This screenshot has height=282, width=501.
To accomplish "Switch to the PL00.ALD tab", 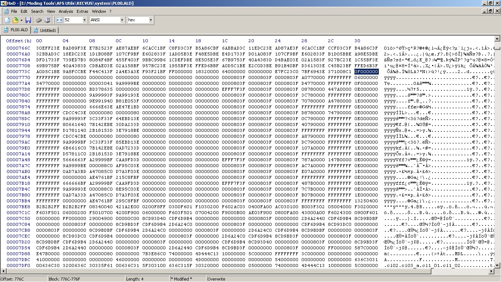I will coord(16,30).
